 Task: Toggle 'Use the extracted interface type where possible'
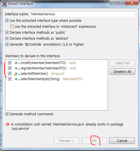tap(7, 21)
